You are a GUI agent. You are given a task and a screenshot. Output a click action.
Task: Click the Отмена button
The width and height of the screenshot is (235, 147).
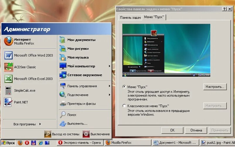pyautogui.click(x=196, y=130)
